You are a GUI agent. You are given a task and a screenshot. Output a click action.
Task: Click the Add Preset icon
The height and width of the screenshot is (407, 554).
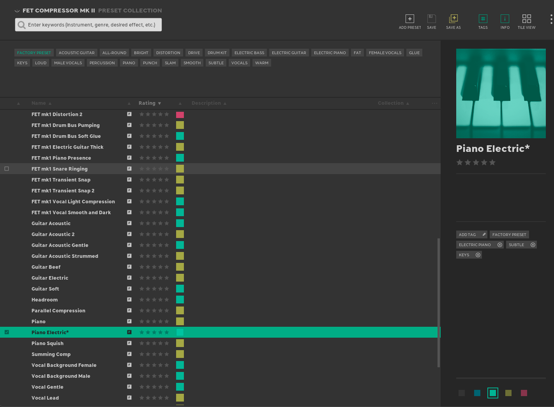[x=409, y=19]
